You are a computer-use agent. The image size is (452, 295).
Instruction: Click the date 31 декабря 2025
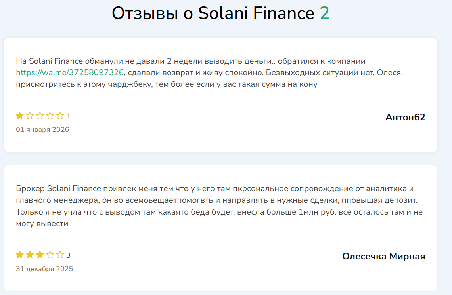pos(44,269)
